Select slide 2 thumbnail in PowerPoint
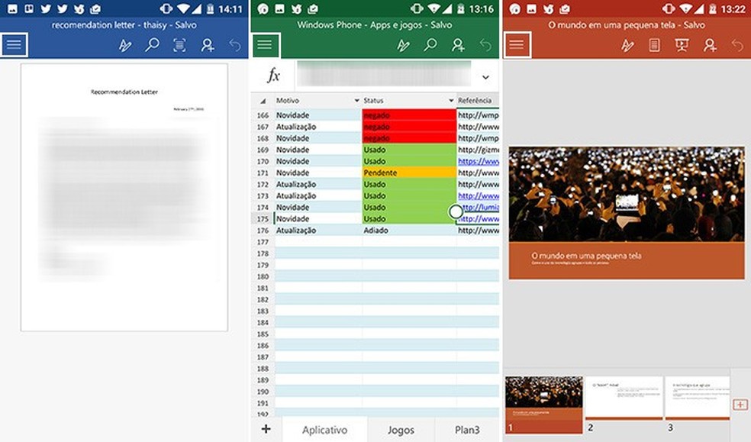751x442 pixels. (624, 398)
